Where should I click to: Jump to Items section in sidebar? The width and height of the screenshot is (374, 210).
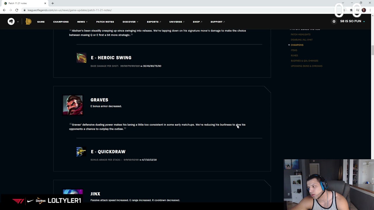coord(294,50)
